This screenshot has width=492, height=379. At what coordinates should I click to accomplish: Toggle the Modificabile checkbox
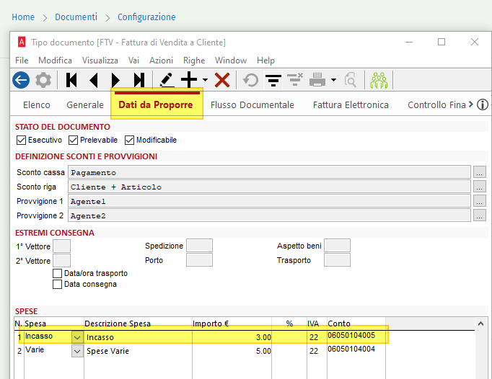(129, 140)
